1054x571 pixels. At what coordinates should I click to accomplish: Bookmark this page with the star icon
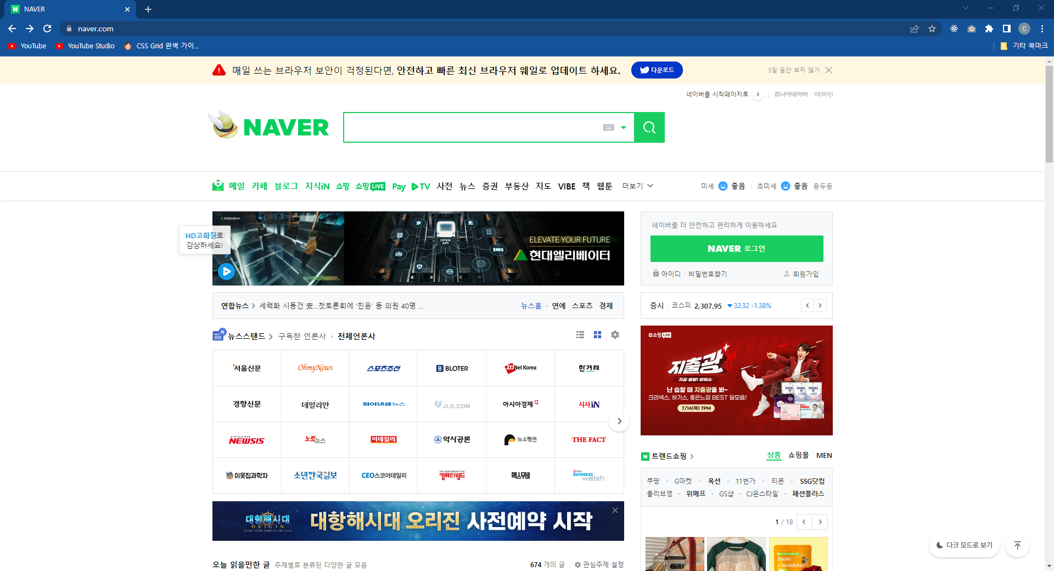(932, 29)
